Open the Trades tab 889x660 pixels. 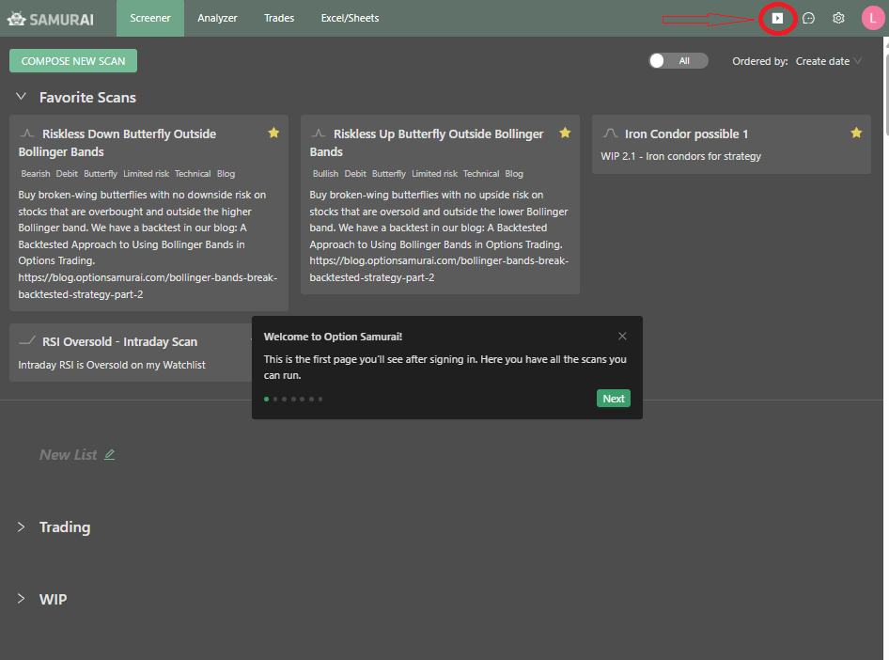click(279, 18)
